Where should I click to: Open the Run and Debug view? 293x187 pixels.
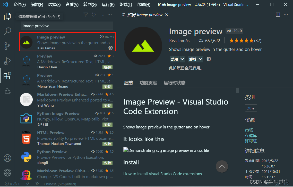coord(7,61)
